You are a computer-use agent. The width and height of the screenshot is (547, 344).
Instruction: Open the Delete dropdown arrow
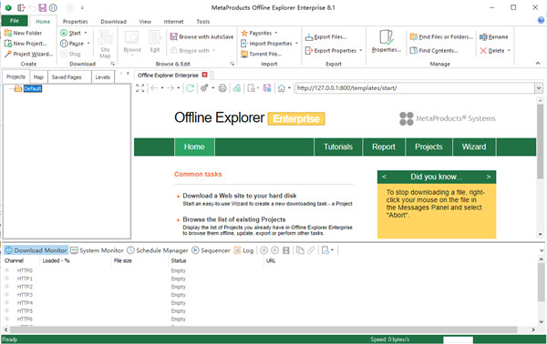point(509,50)
